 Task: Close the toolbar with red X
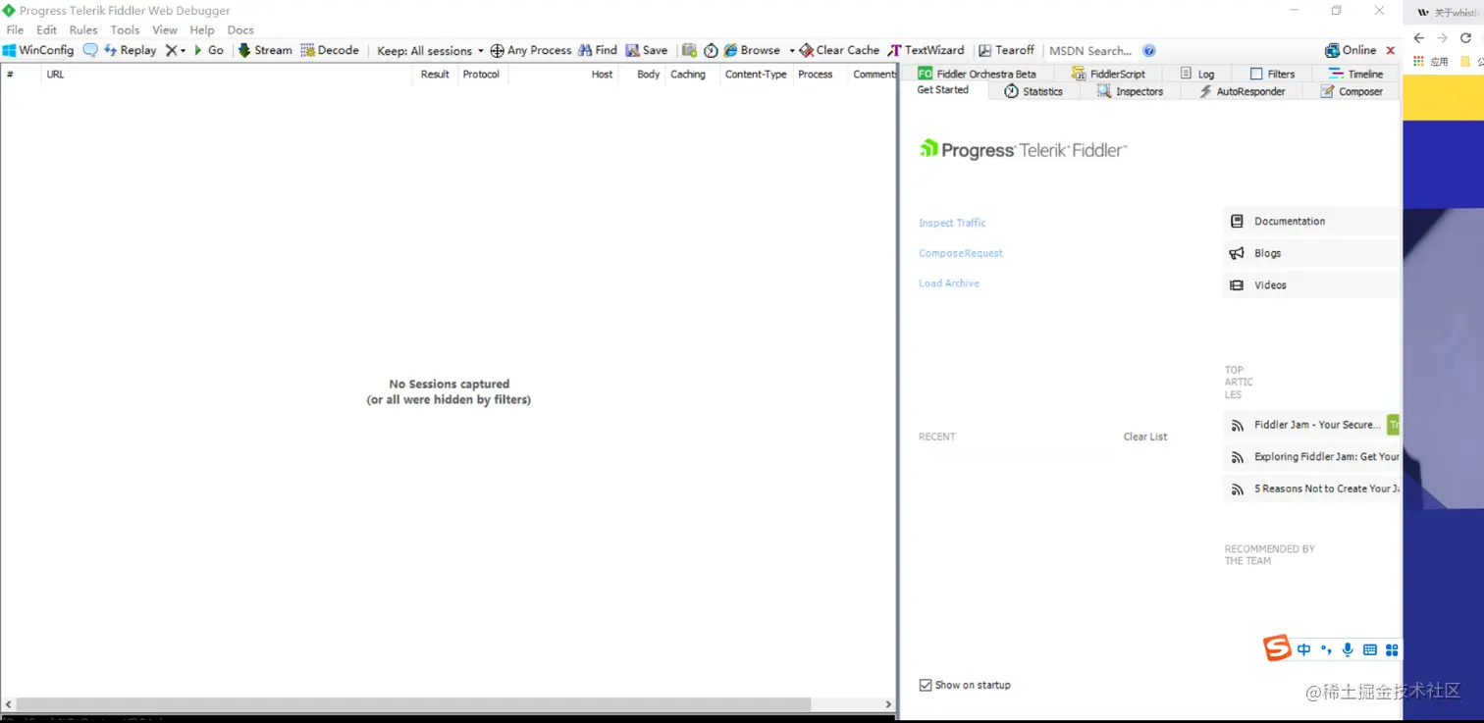click(1390, 50)
